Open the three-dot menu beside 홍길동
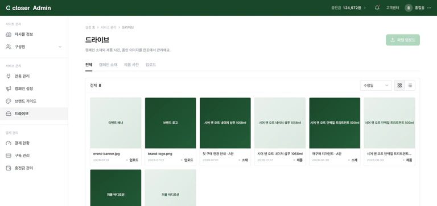Viewport: 437px width, 206px height. pyautogui.click(x=429, y=8)
